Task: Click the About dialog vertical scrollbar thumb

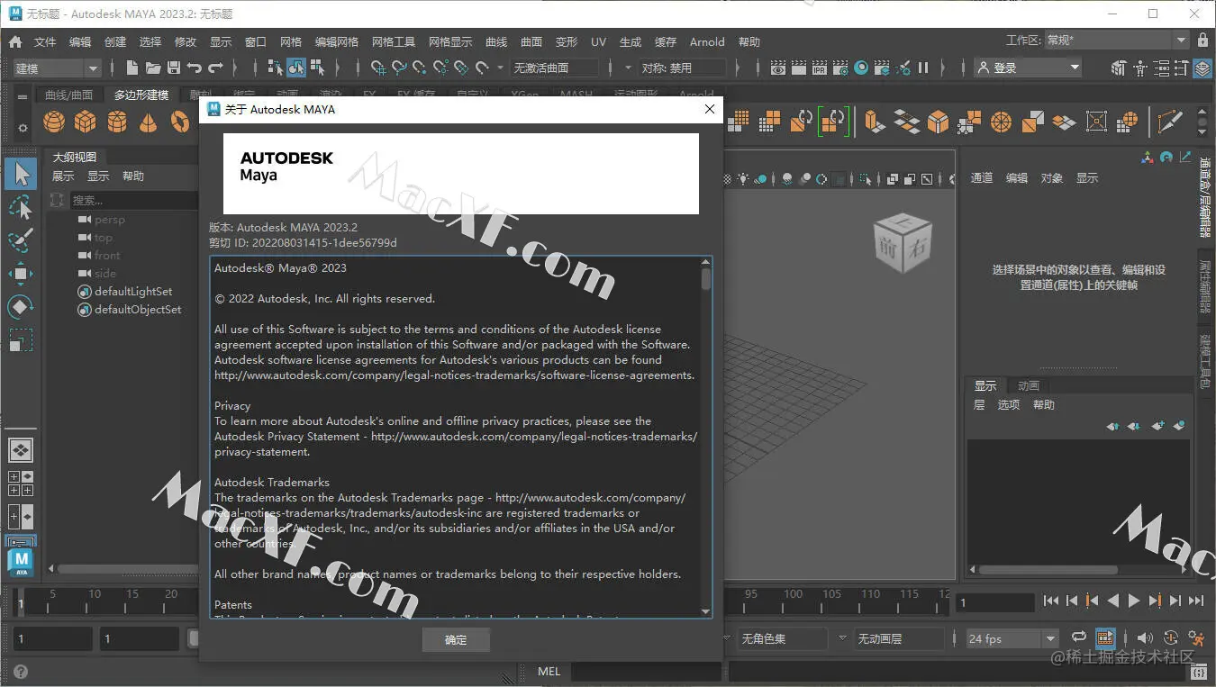Action: (705, 277)
